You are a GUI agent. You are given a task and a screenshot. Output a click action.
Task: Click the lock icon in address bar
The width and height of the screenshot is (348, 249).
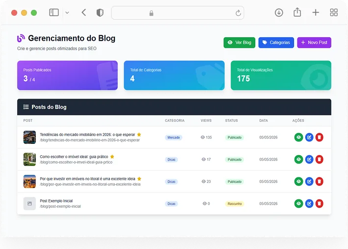click(151, 13)
